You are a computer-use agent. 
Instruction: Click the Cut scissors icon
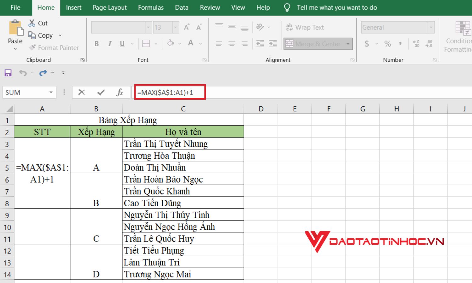tap(32, 23)
